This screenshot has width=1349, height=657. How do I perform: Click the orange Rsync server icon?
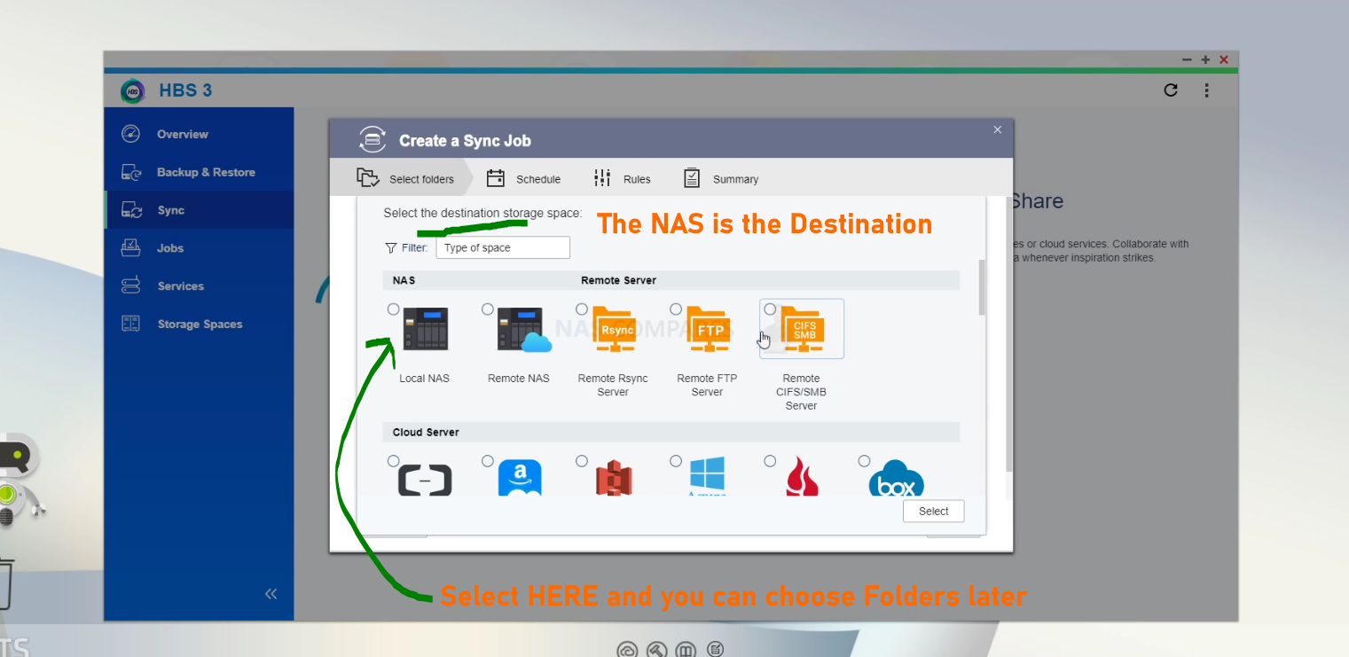614,329
